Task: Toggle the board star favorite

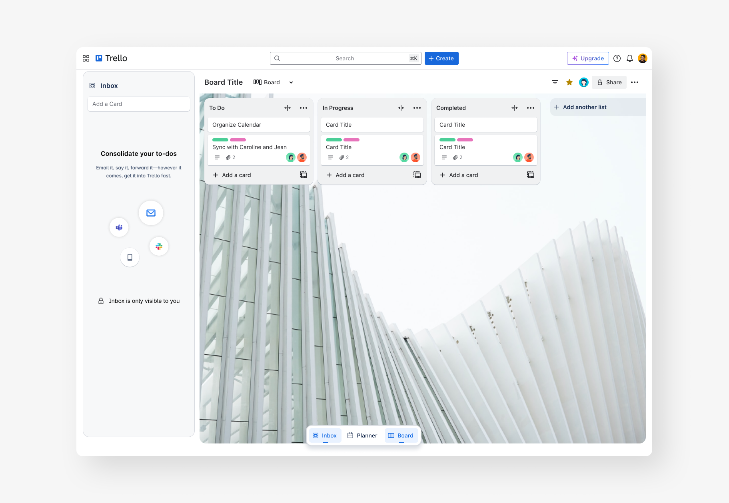Action: click(569, 82)
